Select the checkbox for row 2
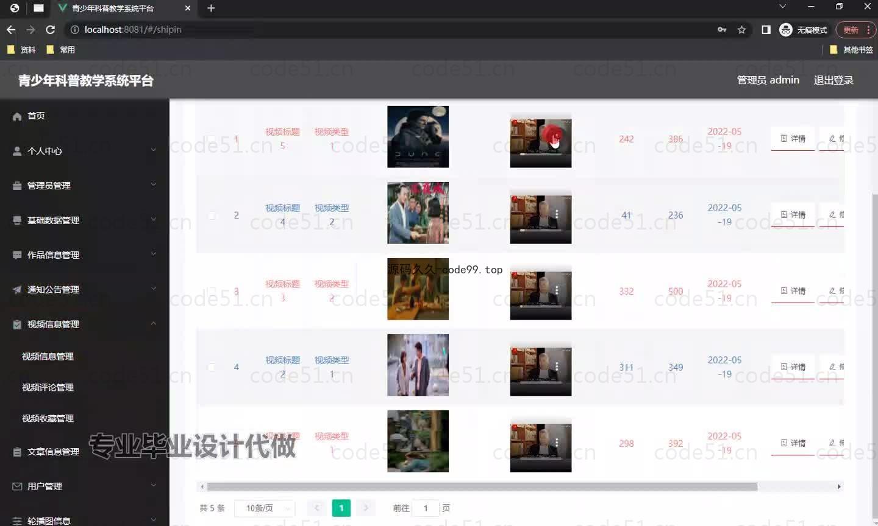Image resolution: width=878 pixels, height=526 pixels. (x=211, y=216)
